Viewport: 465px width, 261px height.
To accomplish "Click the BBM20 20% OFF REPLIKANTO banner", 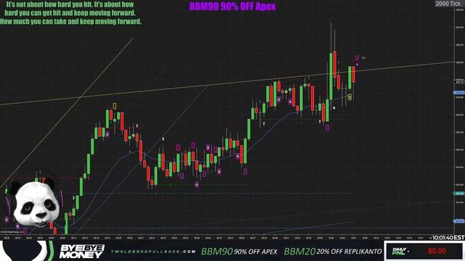I will click(333, 252).
